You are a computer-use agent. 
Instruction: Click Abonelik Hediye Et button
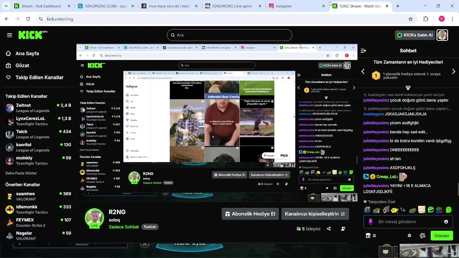coord(250,214)
